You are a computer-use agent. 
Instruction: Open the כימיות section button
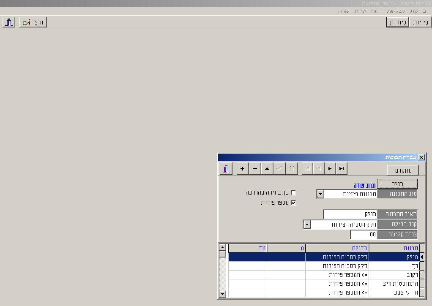(398, 22)
